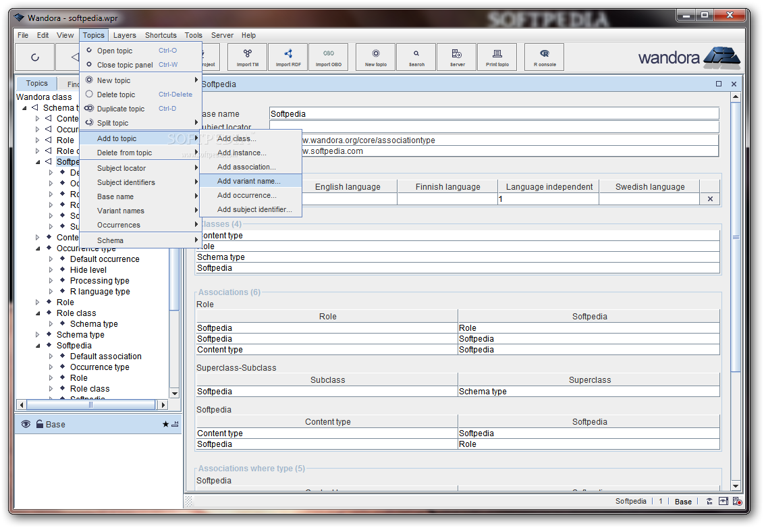Click the New topic toolbar icon
The image size is (764, 528).
(x=376, y=57)
